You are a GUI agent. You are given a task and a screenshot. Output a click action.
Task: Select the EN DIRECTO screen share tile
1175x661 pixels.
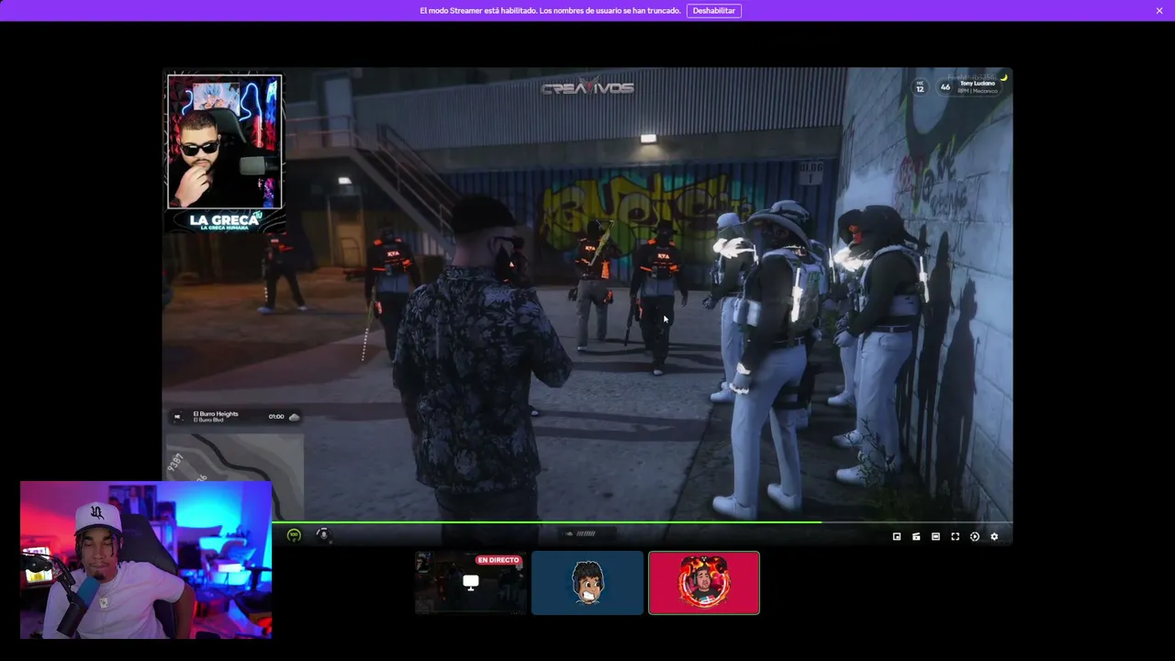(470, 583)
